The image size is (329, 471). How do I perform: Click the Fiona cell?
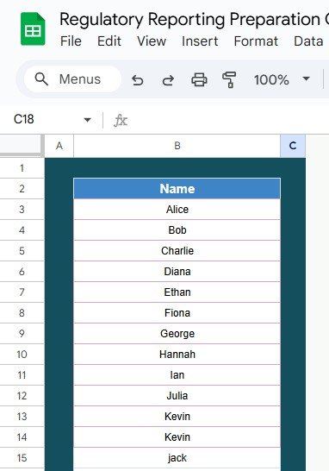(x=177, y=313)
